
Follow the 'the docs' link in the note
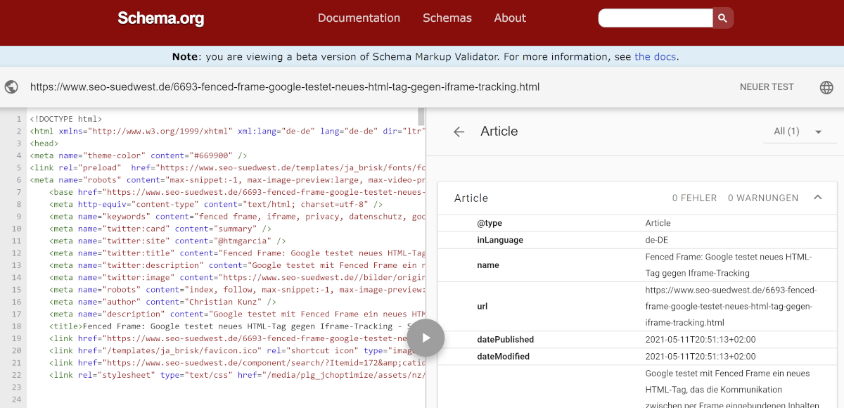click(656, 56)
